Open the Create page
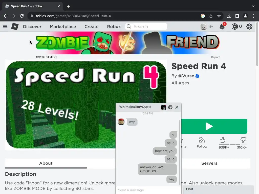 [92, 27]
